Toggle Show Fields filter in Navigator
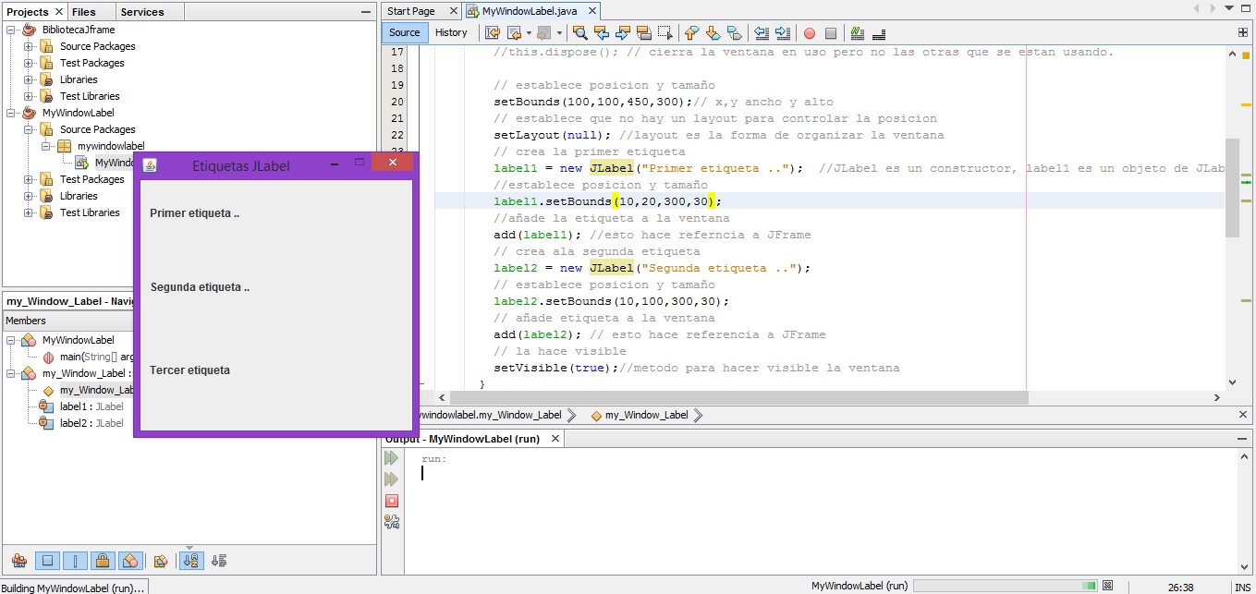The image size is (1256, 594). tap(47, 561)
